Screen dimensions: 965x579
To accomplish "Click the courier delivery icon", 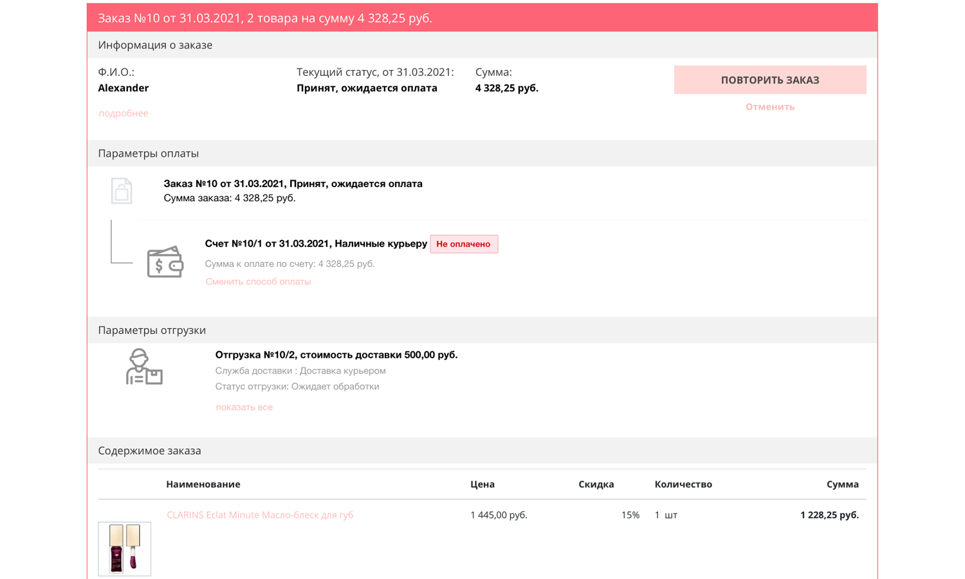I will pos(144,367).
